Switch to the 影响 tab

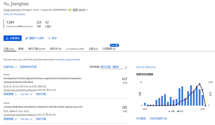pyautogui.click(x=21, y=49)
